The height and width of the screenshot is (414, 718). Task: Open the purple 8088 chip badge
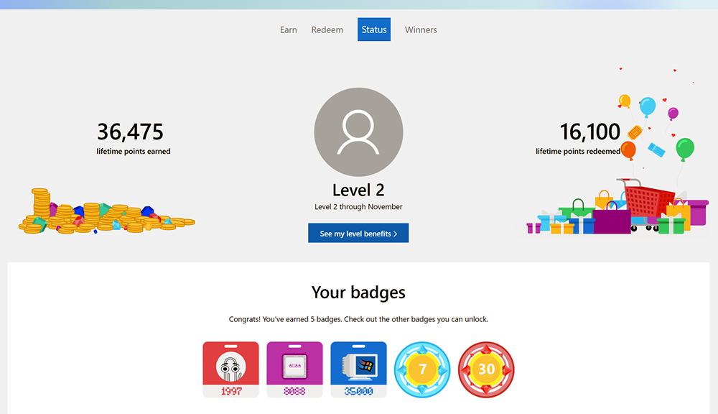coord(294,369)
